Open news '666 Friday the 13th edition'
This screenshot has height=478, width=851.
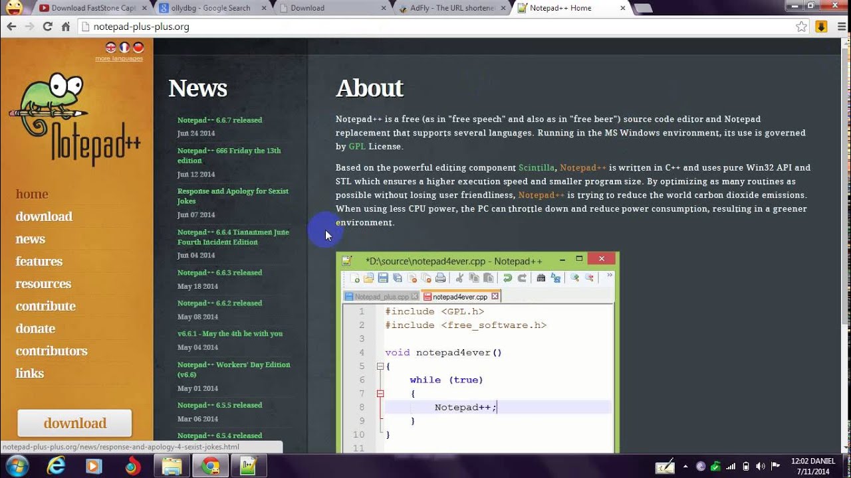(229, 155)
